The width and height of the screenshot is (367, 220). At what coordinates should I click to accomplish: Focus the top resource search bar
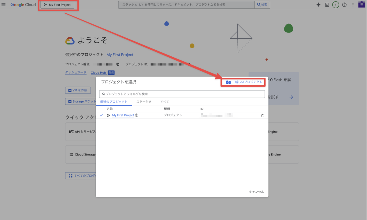pos(187,5)
